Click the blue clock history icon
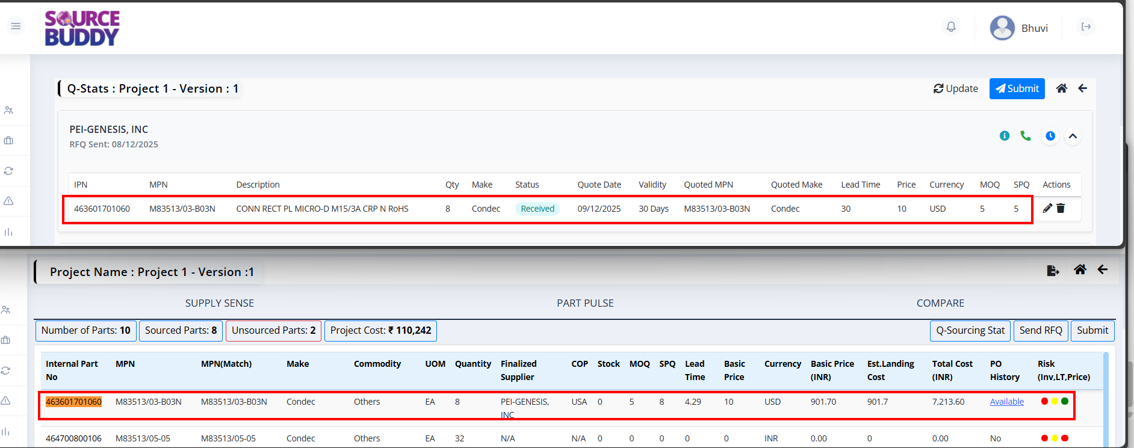Viewport: 1134px width, 448px height. click(x=1050, y=136)
